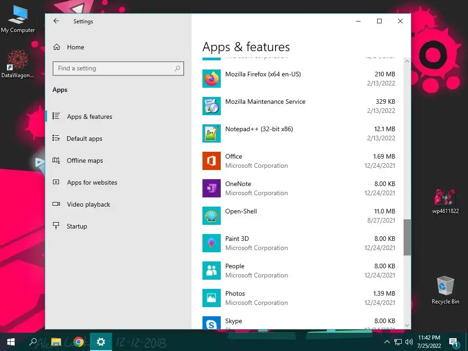Click the Office app icon

pyautogui.click(x=211, y=161)
